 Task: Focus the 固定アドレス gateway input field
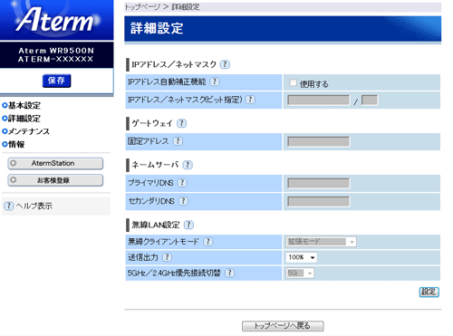319,141
